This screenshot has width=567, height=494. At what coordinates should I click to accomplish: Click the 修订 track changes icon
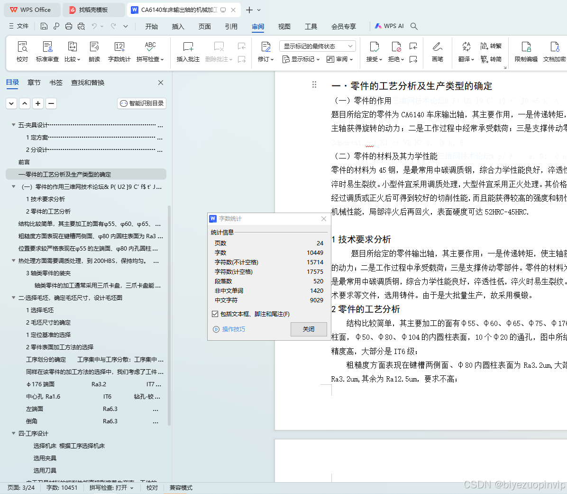[x=265, y=52]
